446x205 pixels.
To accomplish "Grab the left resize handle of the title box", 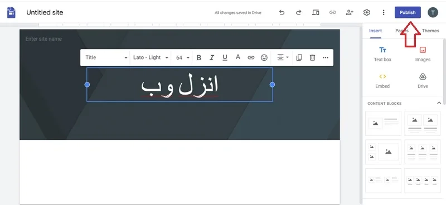I will coord(88,85).
